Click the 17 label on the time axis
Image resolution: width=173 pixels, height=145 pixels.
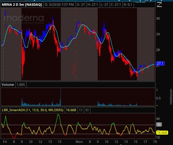click(145, 142)
